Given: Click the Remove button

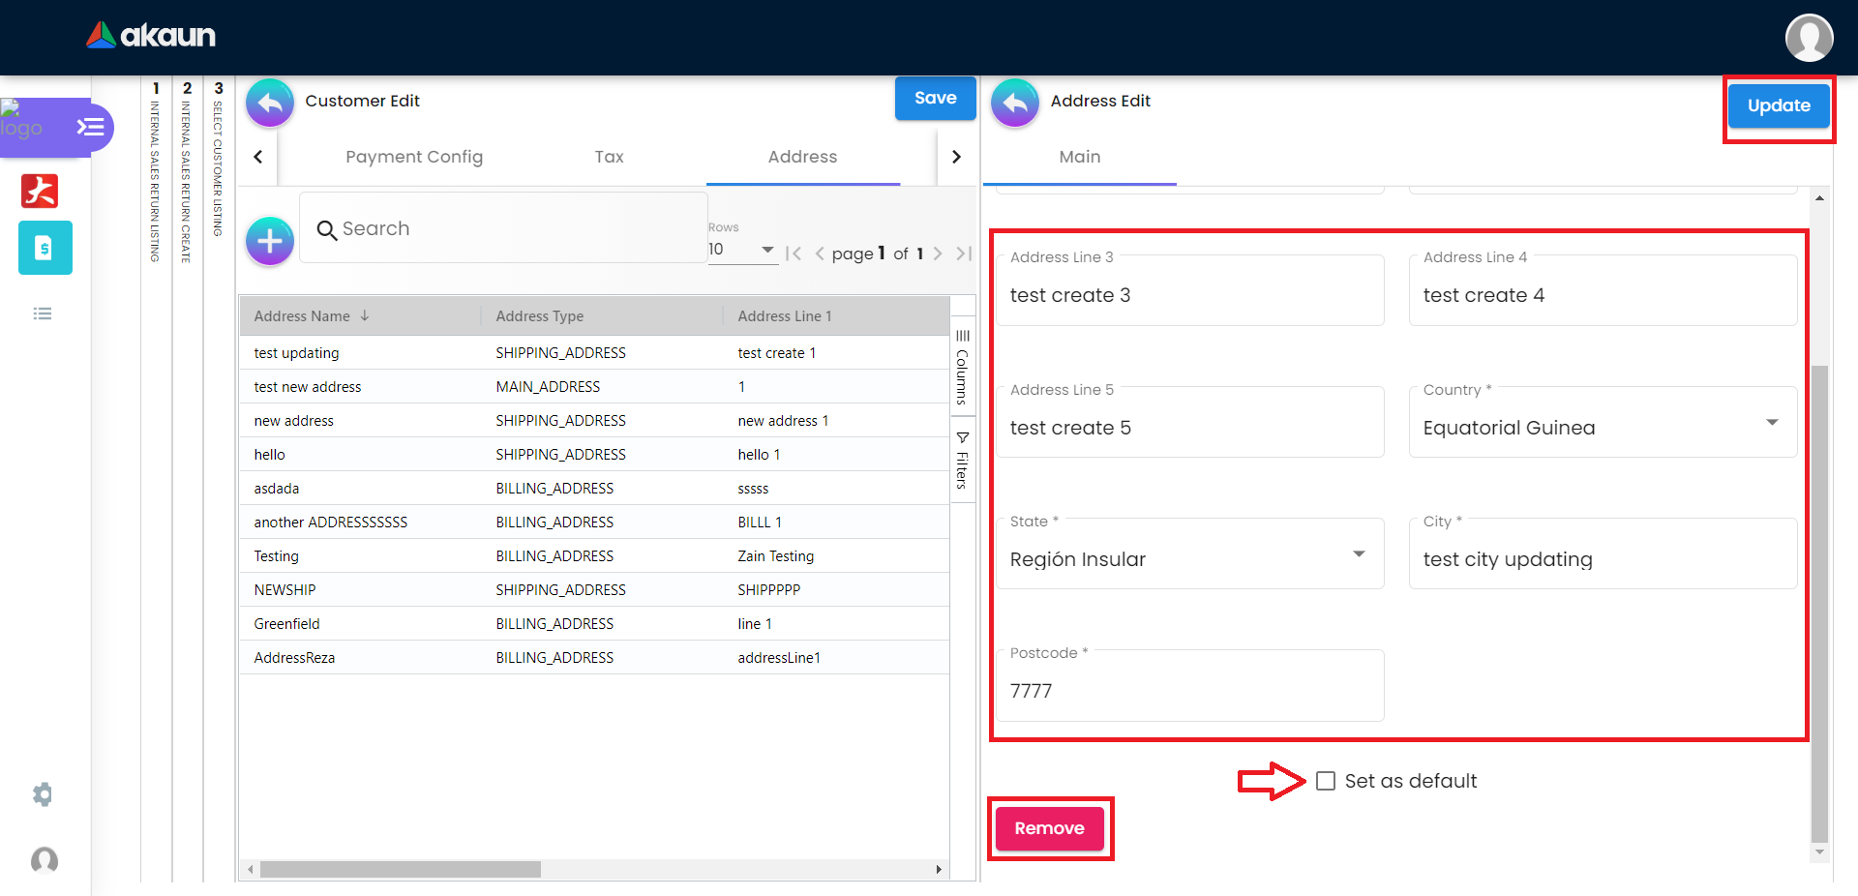Looking at the screenshot, I should [x=1049, y=828].
